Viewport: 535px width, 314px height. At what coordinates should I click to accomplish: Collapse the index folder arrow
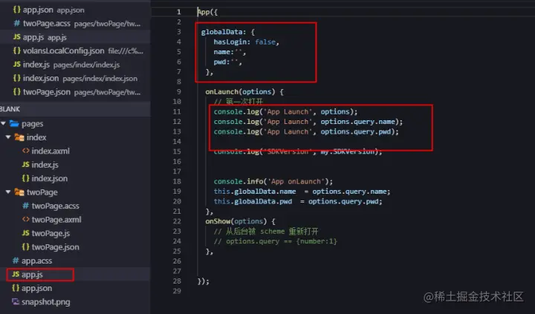[8, 137]
